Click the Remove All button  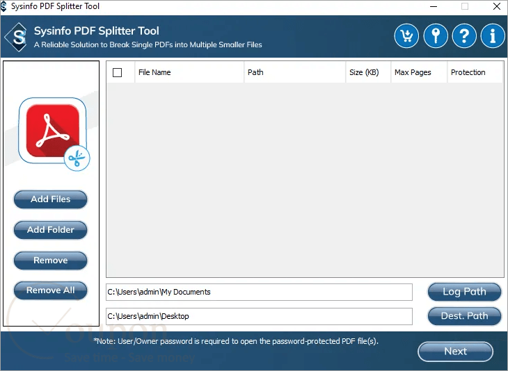point(51,290)
